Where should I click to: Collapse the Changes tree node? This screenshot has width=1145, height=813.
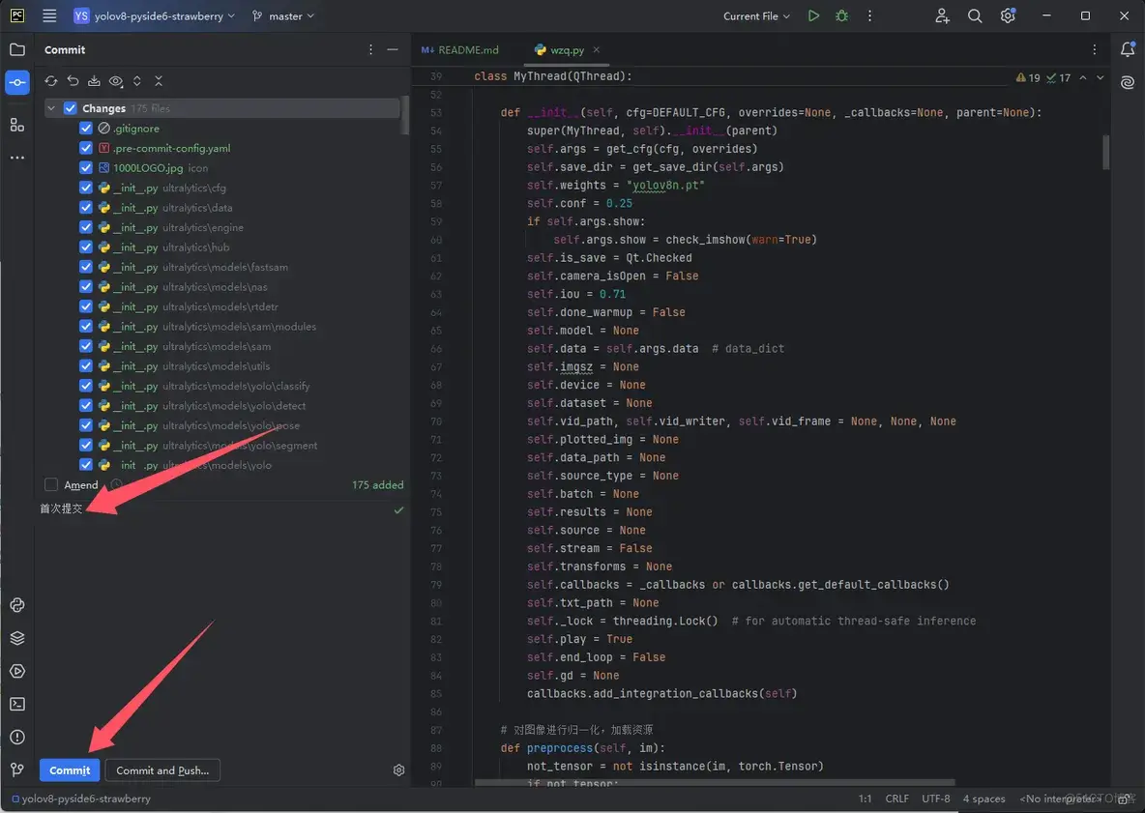coord(51,108)
